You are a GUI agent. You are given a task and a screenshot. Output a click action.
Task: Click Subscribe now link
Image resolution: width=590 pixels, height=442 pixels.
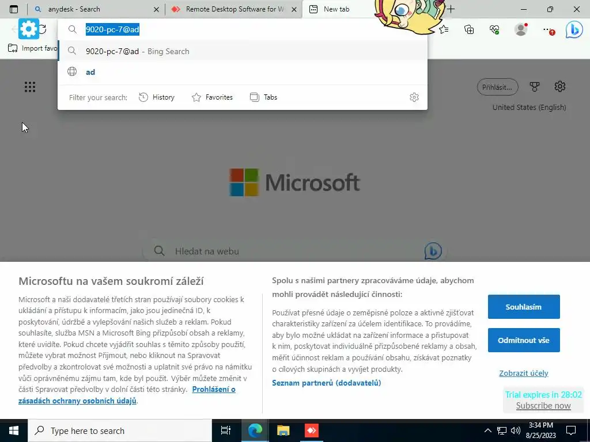543,406
